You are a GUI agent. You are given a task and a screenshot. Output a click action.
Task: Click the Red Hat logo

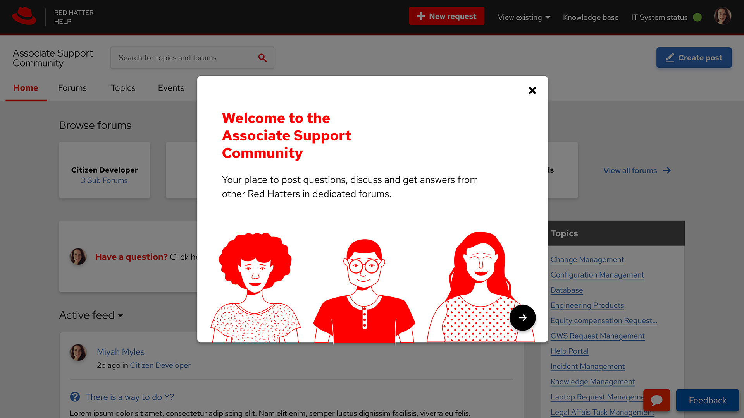coord(24,16)
